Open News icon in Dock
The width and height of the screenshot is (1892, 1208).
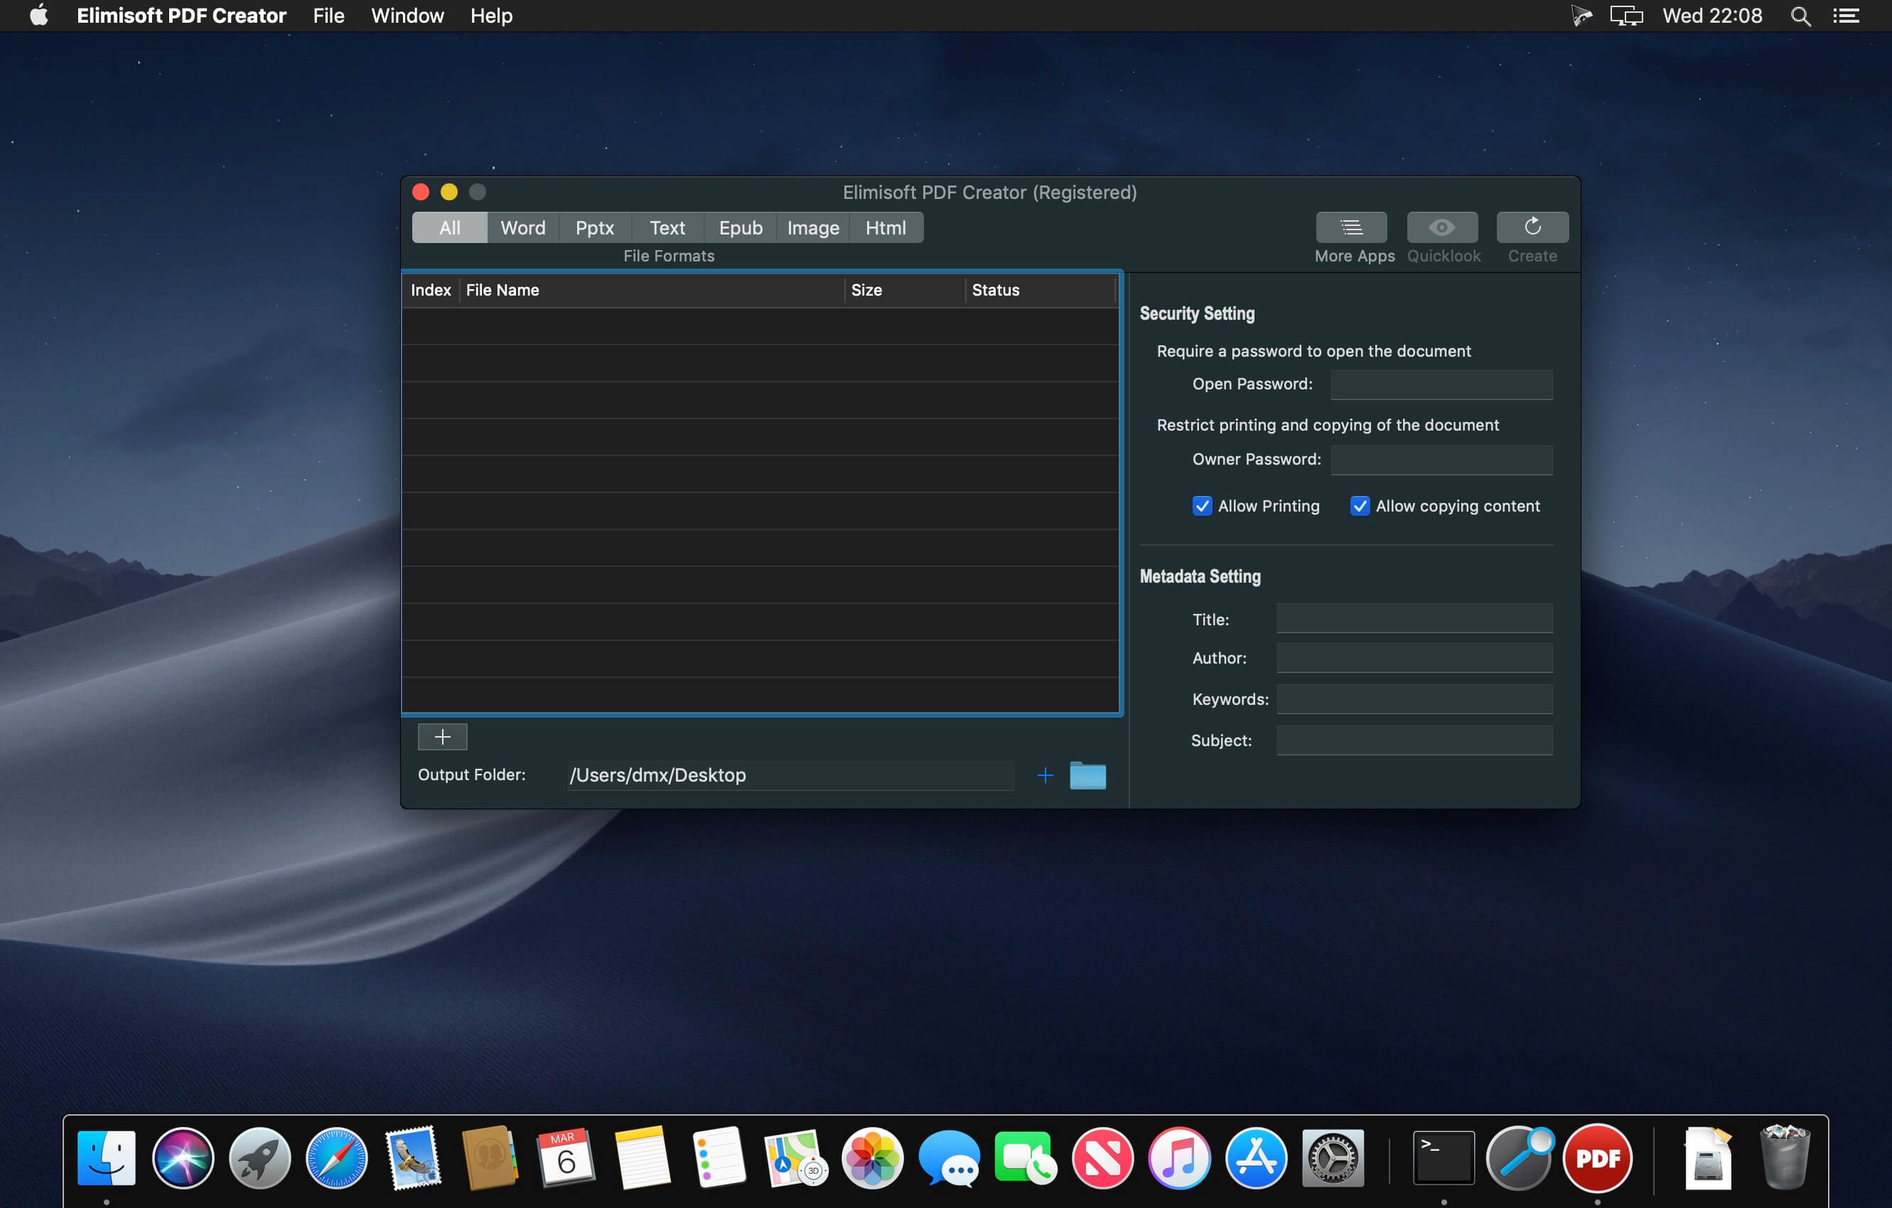click(1102, 1158)
